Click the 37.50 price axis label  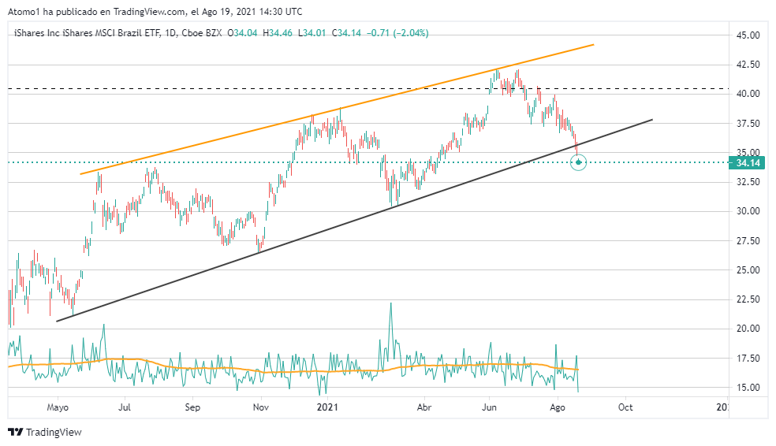[x=748, y=124]
